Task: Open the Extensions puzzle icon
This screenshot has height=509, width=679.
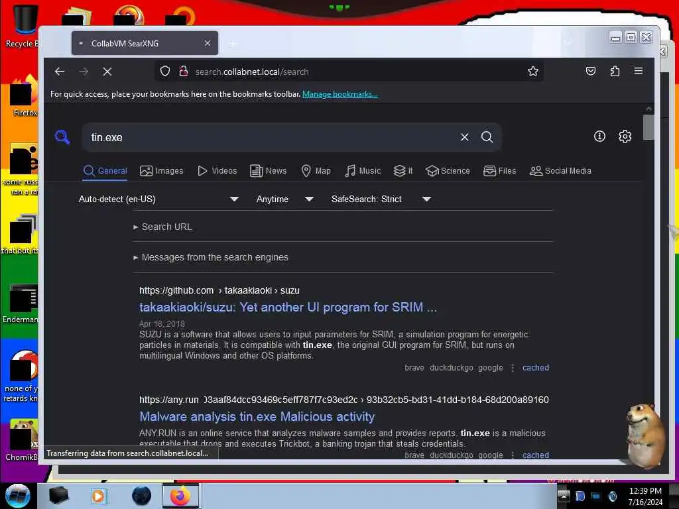Action: tap(615, 72)
